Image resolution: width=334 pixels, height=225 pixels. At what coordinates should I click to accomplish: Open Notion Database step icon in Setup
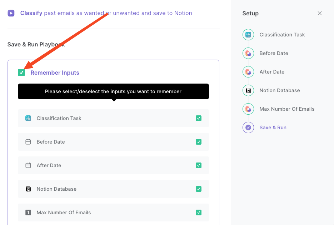248,90
